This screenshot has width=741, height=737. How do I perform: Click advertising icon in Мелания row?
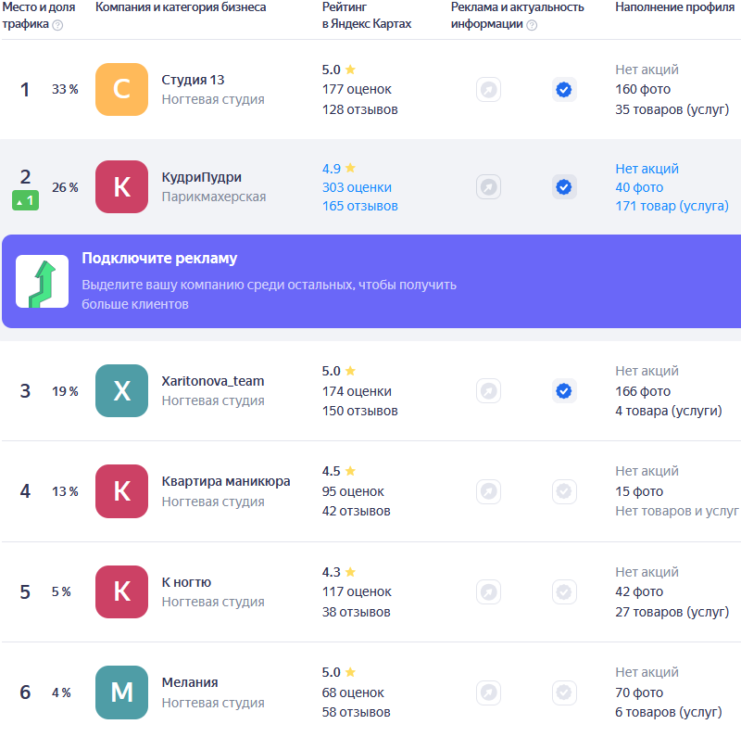489,692
